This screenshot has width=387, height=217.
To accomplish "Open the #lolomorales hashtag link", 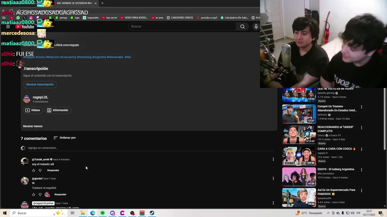I will point(115,57).
